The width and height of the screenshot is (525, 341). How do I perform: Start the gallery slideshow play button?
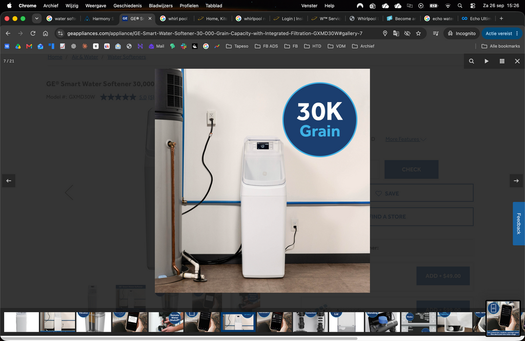[487, 61]
